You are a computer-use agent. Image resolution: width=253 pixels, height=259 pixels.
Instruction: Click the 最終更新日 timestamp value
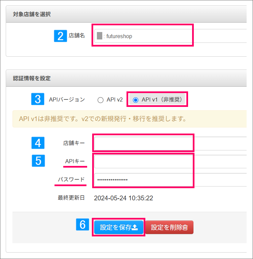123,198
